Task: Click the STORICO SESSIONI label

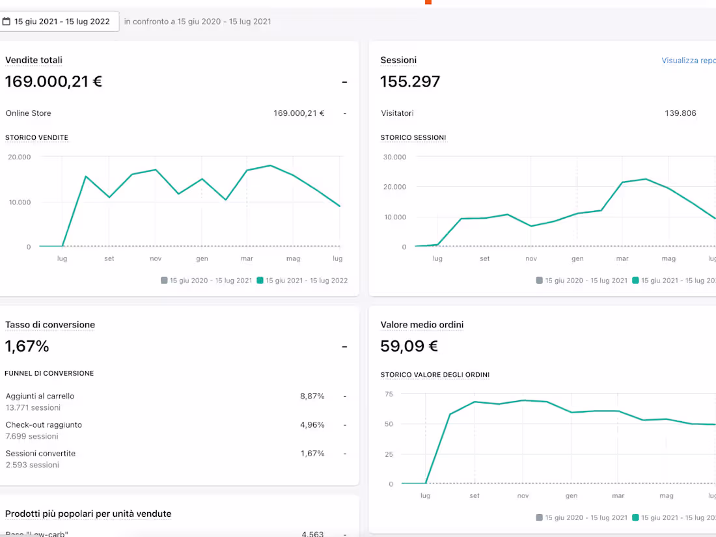Action: [413, 138]
